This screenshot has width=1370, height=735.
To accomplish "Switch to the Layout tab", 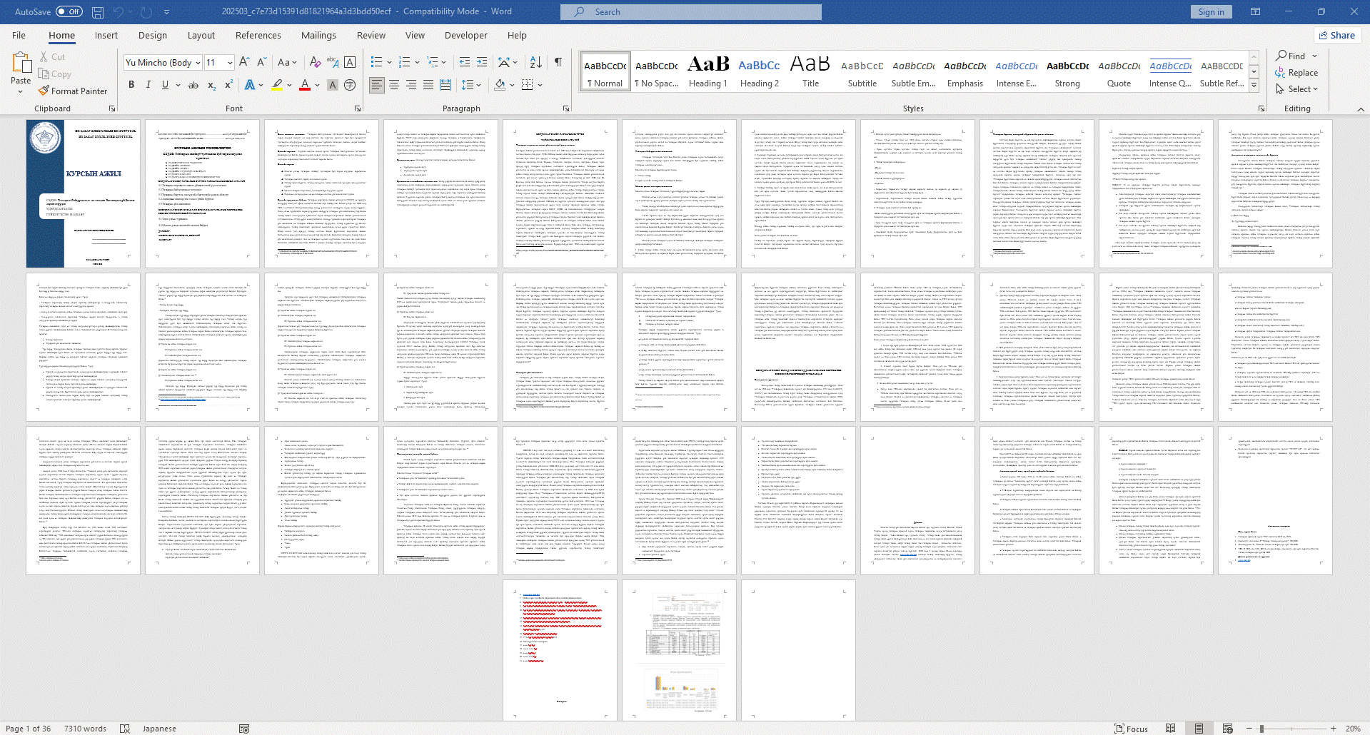I will tap(201, 35).
